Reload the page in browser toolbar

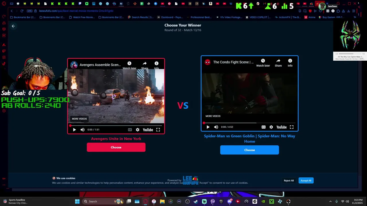(x=22, y=11)
